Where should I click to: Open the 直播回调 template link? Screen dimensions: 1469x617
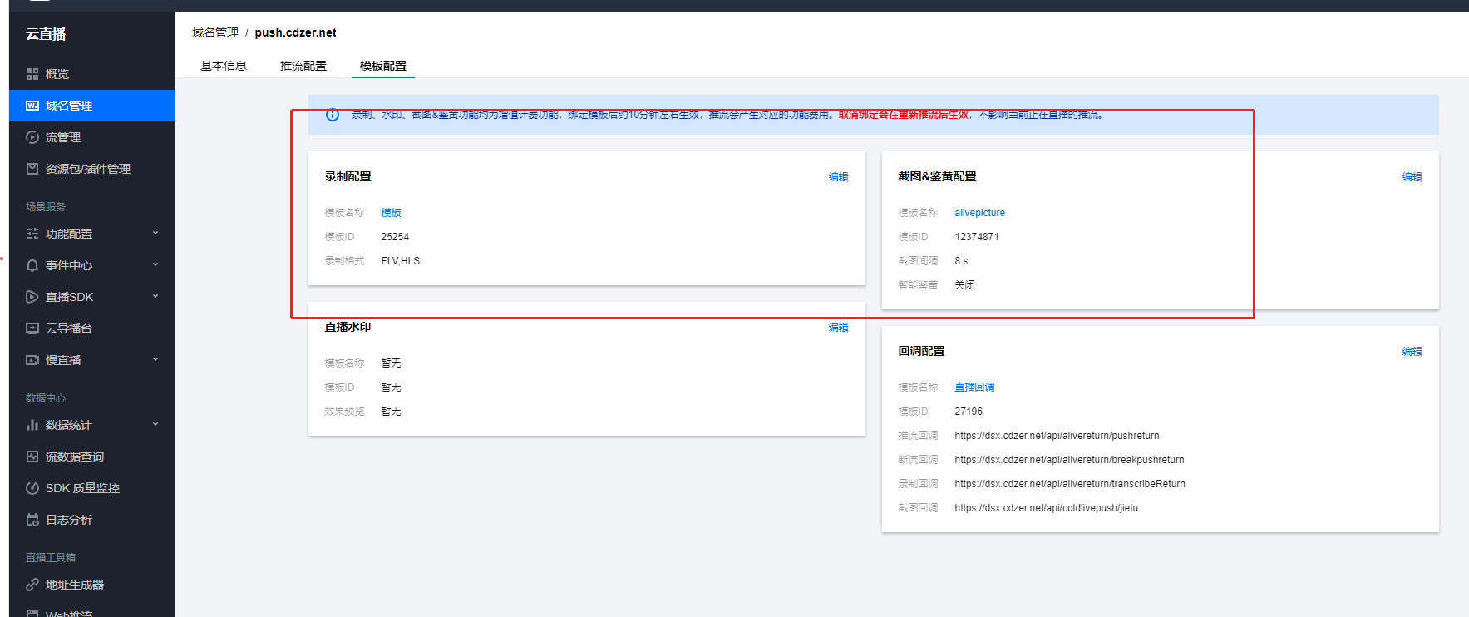click(x=974, y=387)
